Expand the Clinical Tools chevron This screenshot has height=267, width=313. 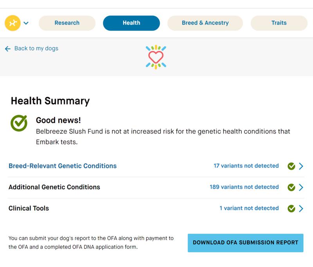[301, 208]
